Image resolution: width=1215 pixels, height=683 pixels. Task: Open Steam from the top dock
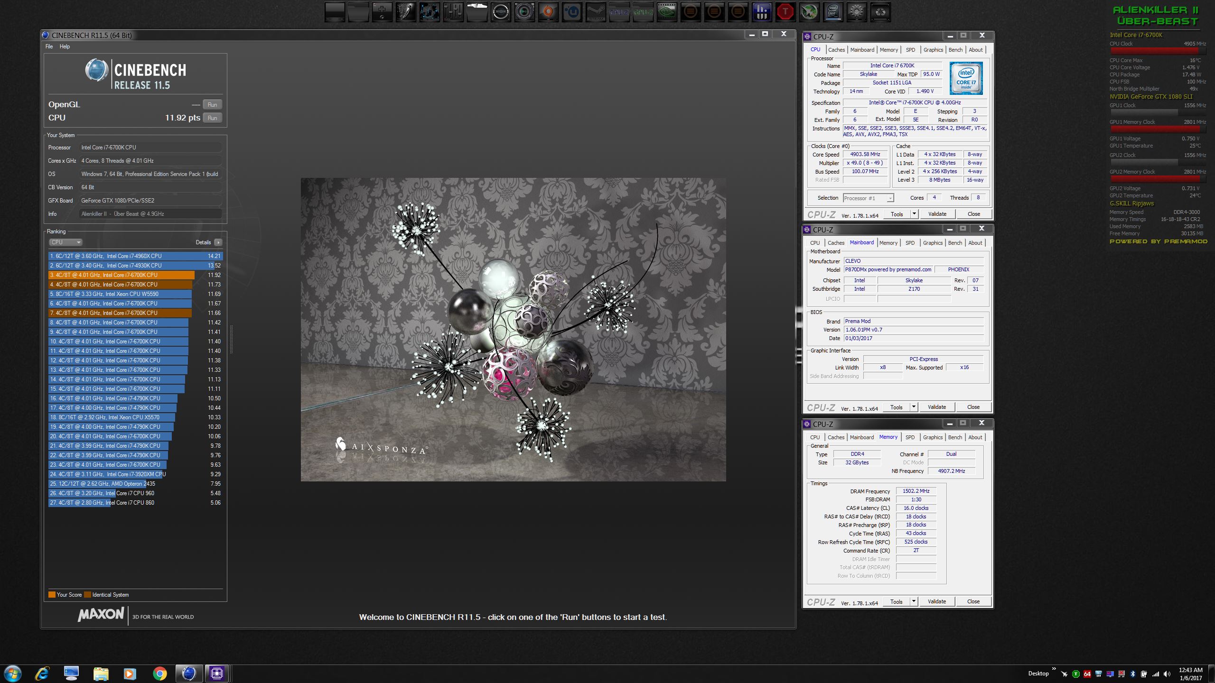pos(596,12)
